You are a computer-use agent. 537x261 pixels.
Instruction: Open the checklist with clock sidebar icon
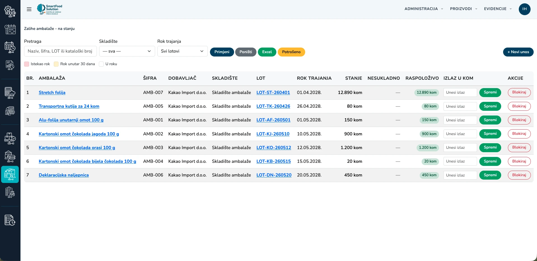click(10, 220)
